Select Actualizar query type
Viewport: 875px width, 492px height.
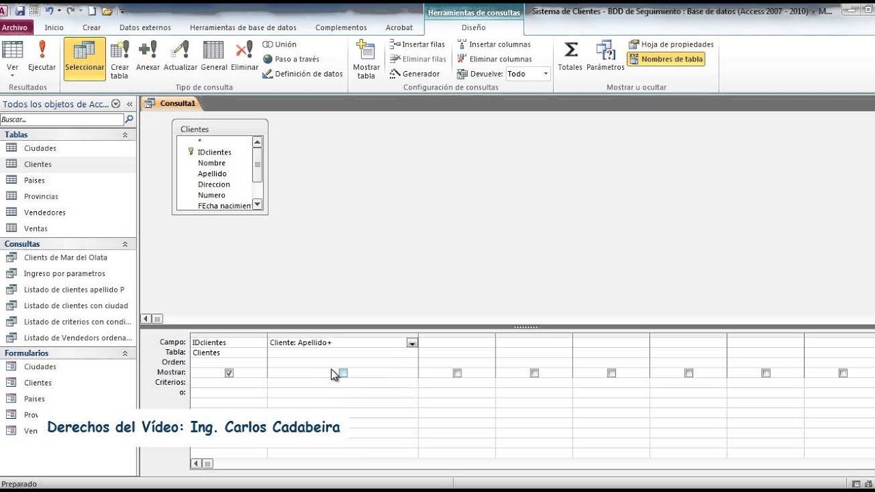pos(180,57)
